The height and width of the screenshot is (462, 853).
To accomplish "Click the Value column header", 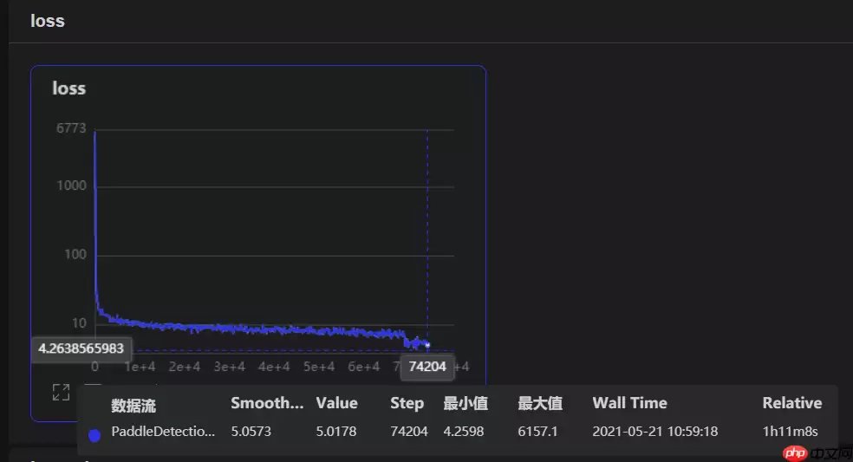I will pos(336,403).
